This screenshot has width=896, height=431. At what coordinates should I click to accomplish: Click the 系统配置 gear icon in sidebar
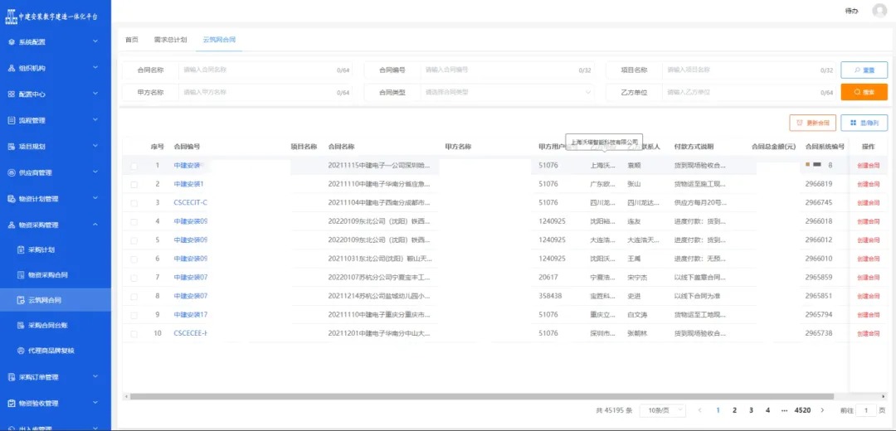(12, 41)
